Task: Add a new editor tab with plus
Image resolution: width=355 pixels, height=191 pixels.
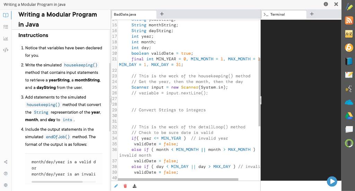Action: pos(162,14)
